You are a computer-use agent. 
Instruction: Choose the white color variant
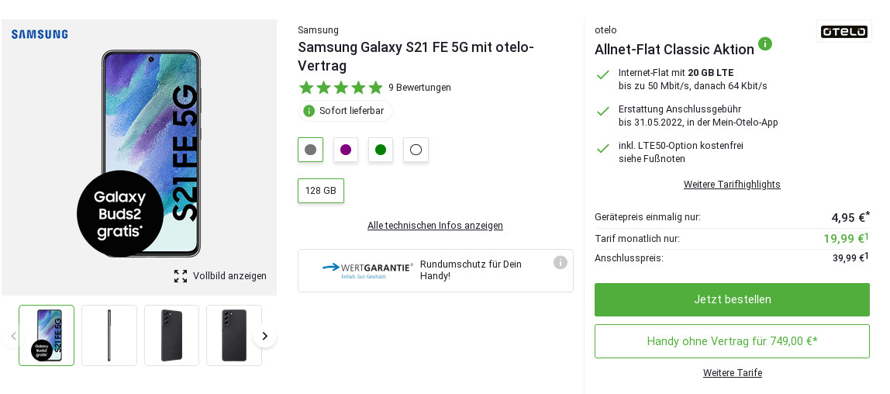[416, 150]
